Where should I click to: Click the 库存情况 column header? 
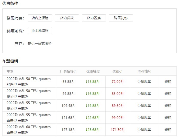(144, 71)
